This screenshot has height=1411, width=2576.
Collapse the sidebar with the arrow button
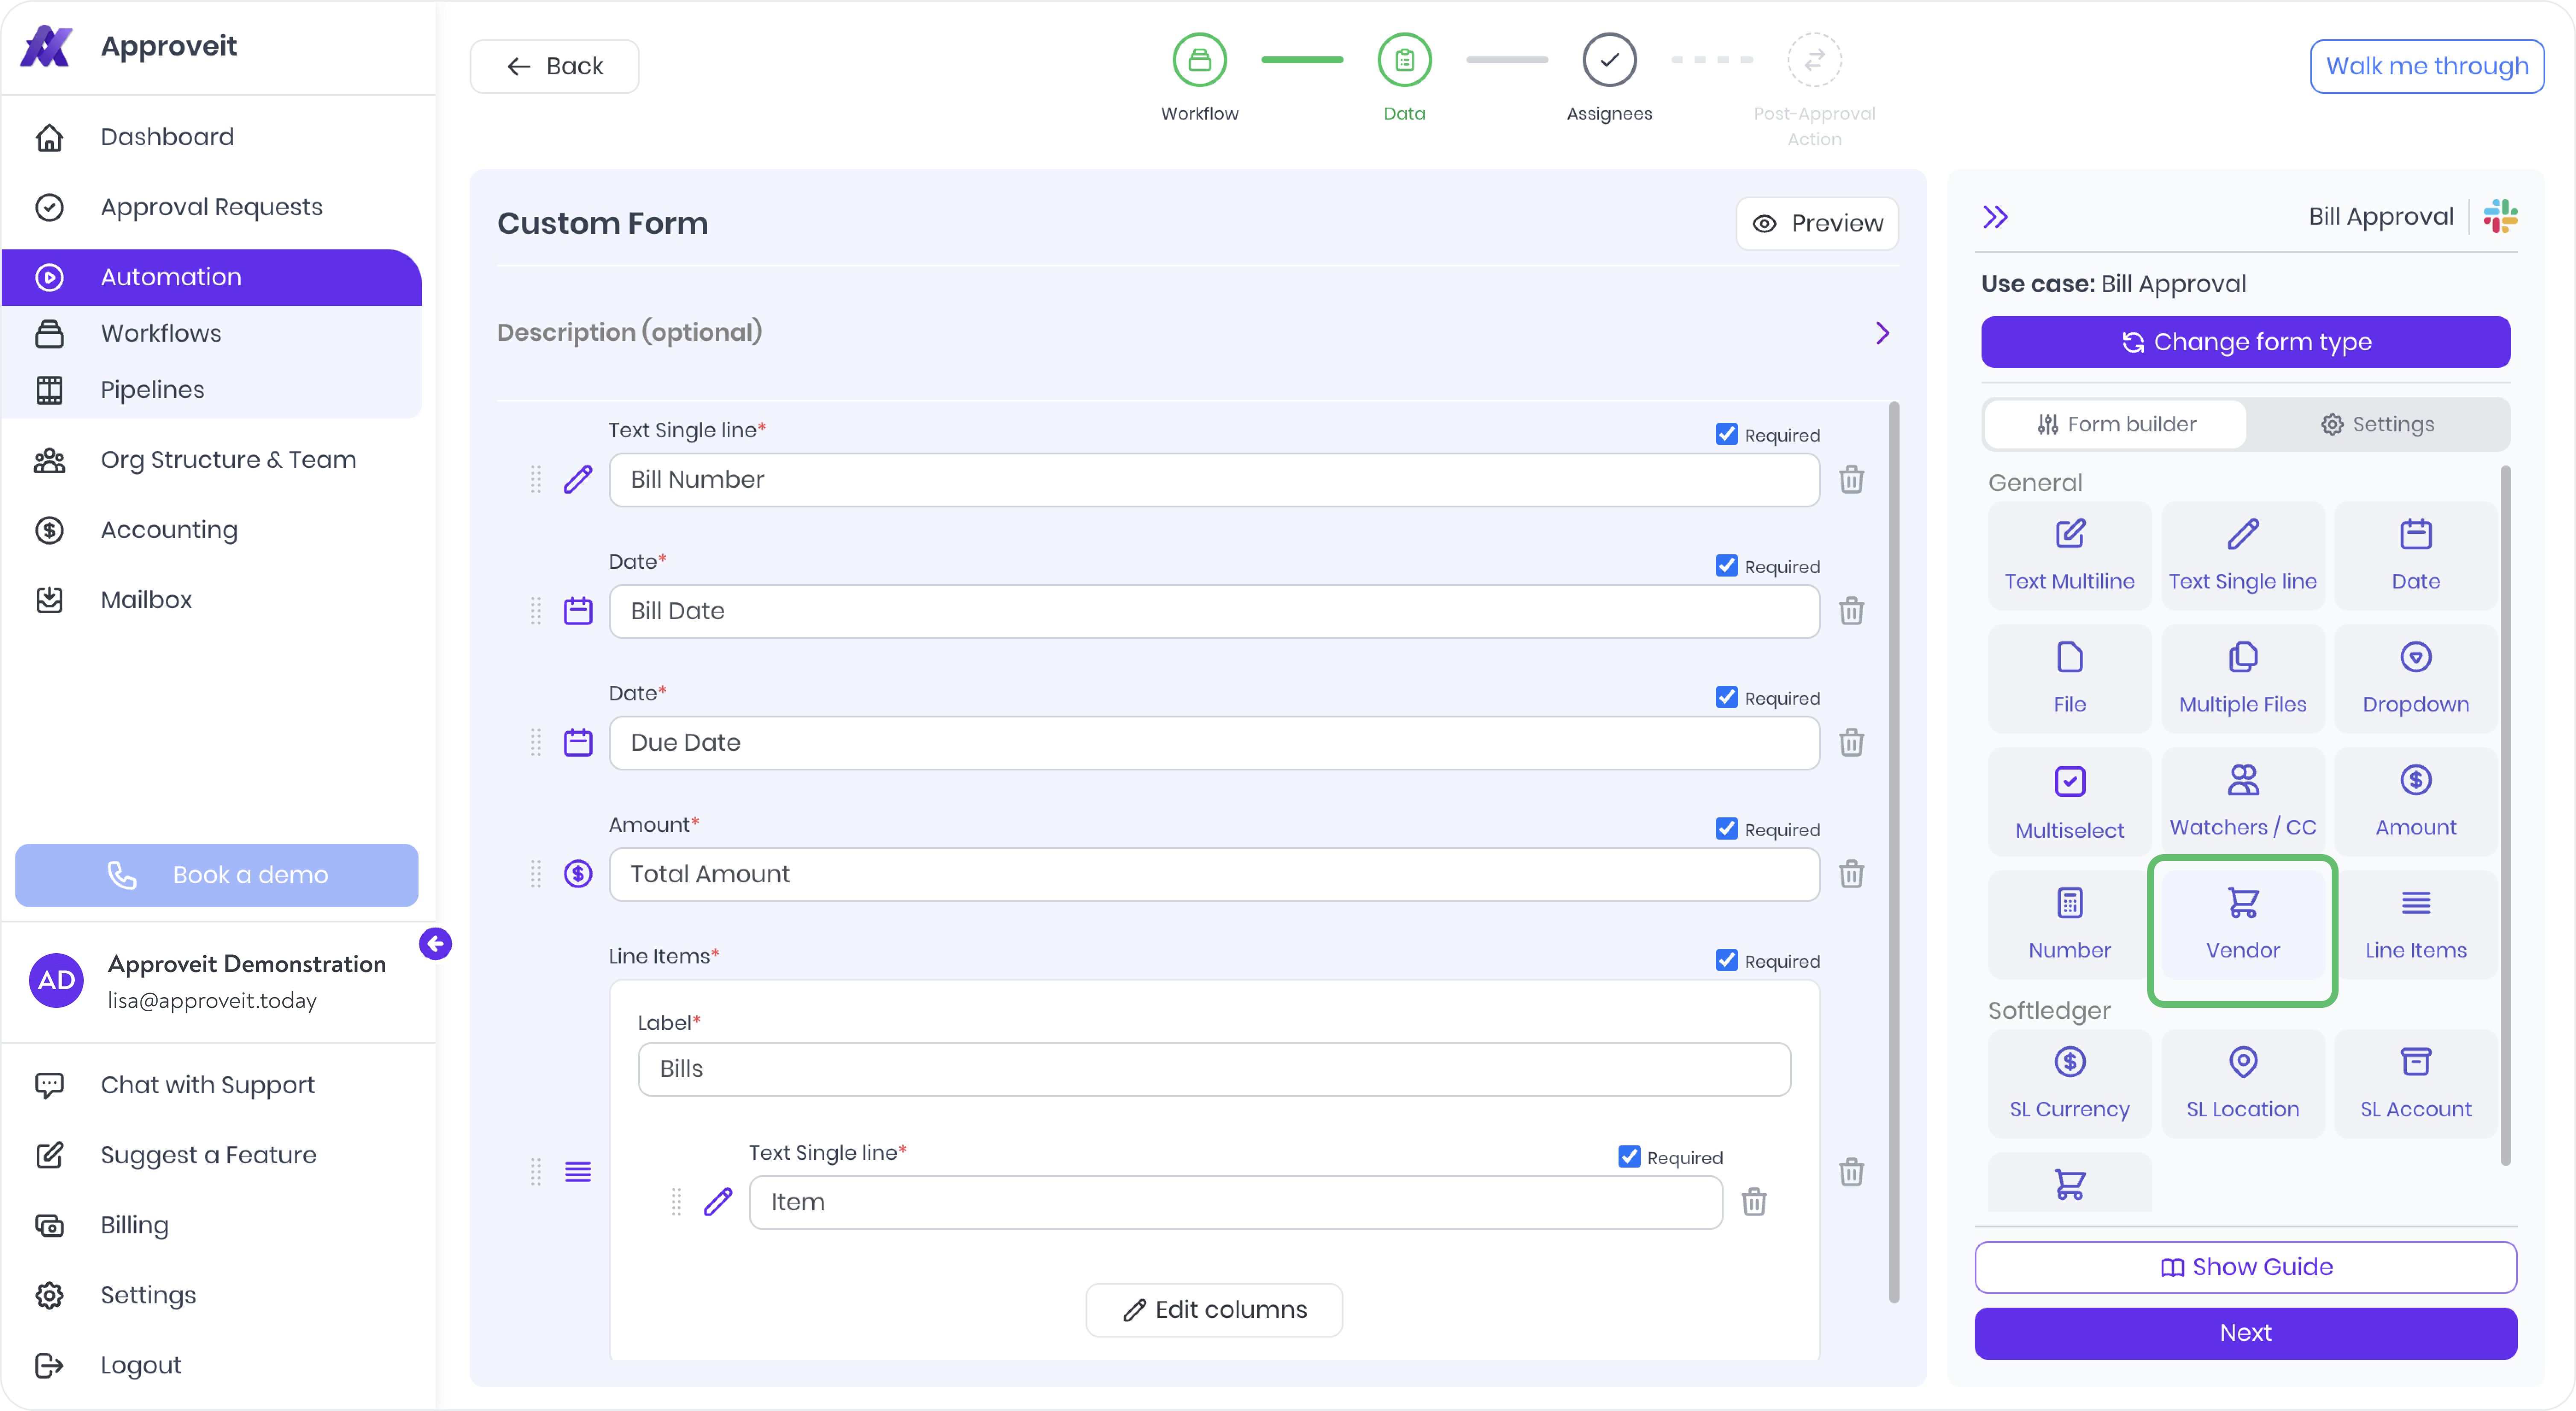(435, 944)
